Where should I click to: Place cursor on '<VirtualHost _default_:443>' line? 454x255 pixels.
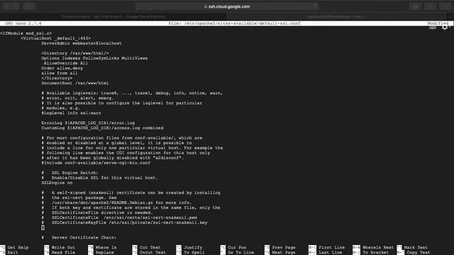point(55,38)
